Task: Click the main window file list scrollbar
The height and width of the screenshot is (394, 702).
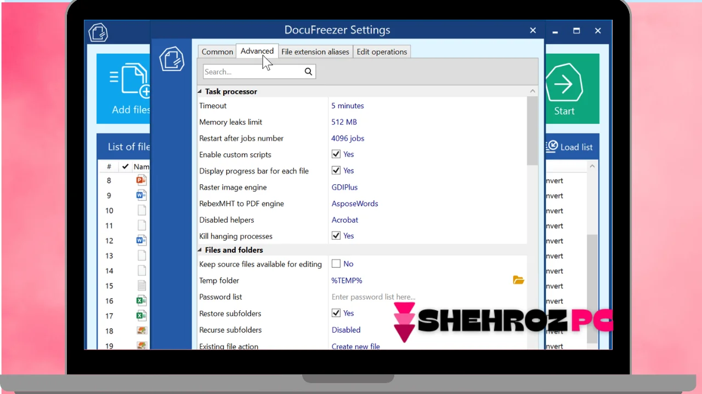Action: (x=592, y=288)
